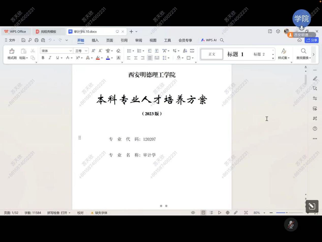Viewport: 322px width, 242px height.
Task: Open the 审阅 ribbon tab
Action: pyautogui.click(x=139, y=40)
